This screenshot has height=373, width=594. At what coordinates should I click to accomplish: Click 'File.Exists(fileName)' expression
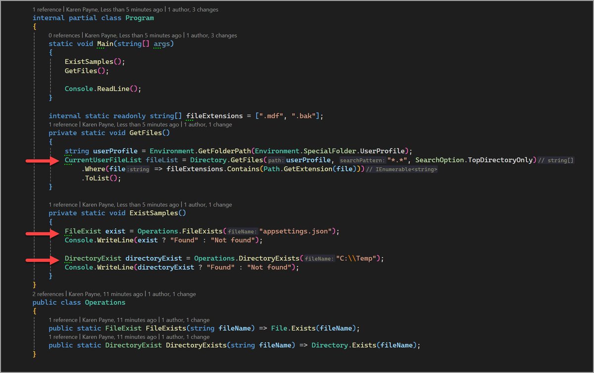point(314,328)
